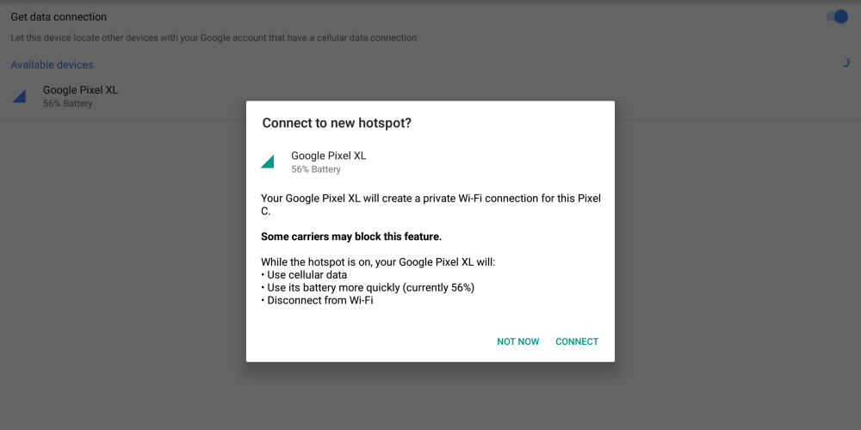Click the "Let this device locate other devices" description

pos(214,38)
